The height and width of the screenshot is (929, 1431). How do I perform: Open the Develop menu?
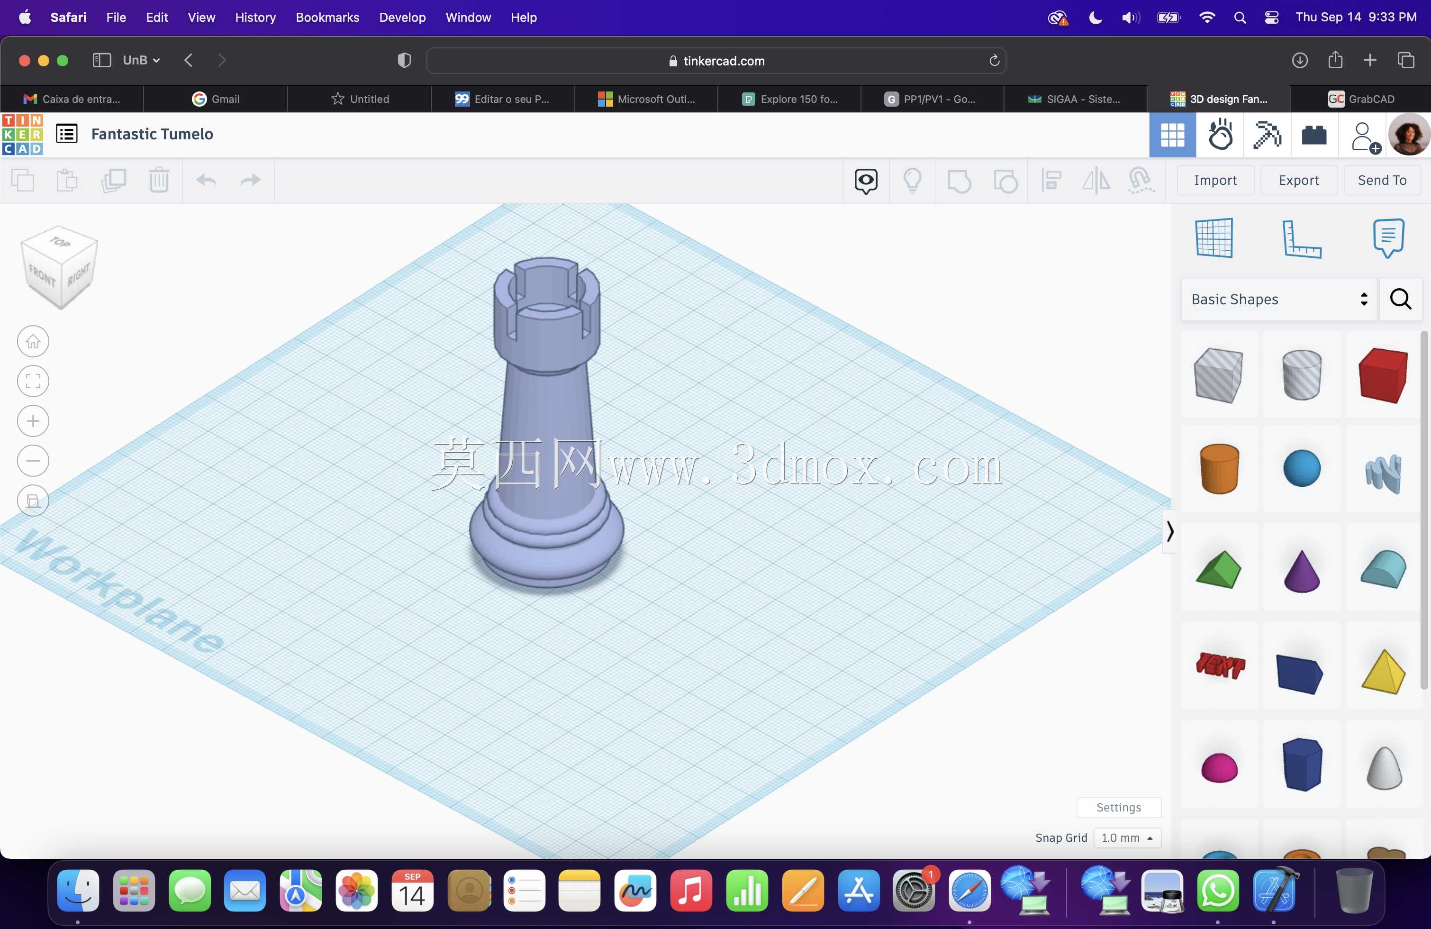coord(402,18)
